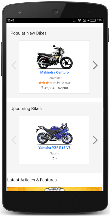110x216 pixels.
Task: Tap the Latest Articles & Features heading
Action: [32, 180]
